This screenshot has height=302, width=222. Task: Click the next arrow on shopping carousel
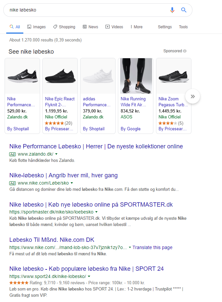click(x=192, y=96)
